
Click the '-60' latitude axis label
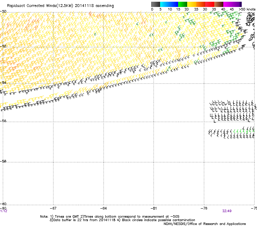coord(3,204)
